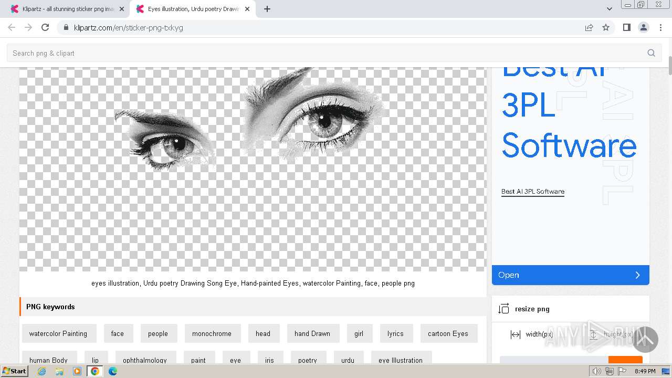Click the page vertical scrollbar thumb

(670, 66)
